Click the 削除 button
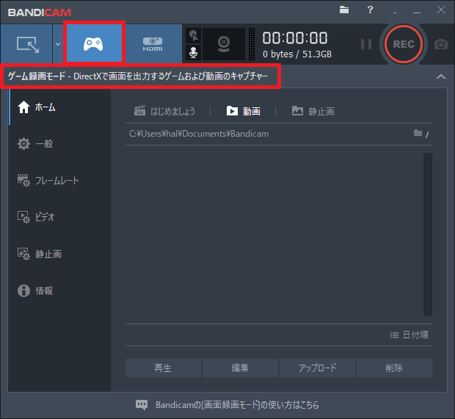Image resolution: width=455 pixels, height=419 pixels. 394,368
